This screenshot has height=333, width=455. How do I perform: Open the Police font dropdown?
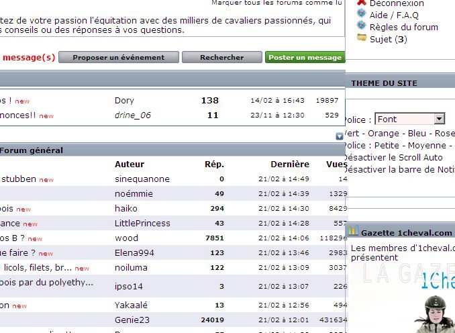(x=410, y=119)
